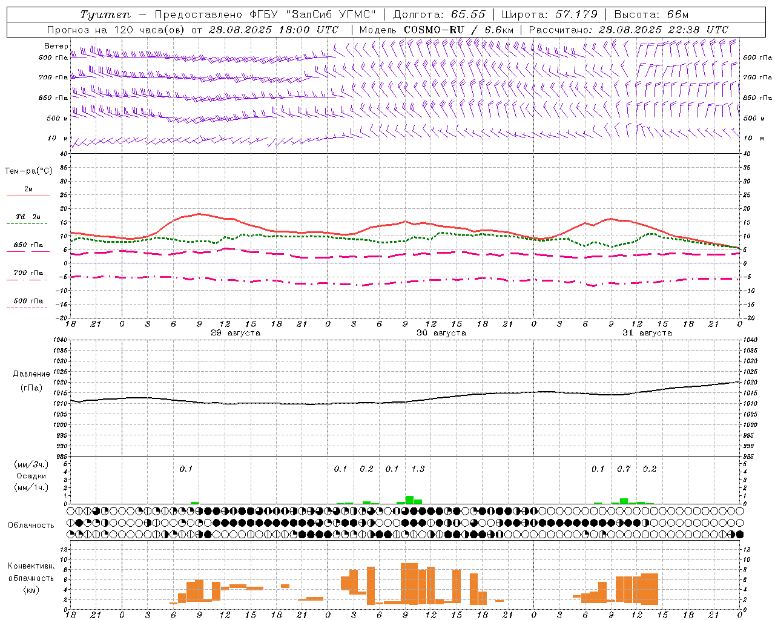Click the 'Осадки' precipitation label
This screenshot has width=775, height=620.
point(31,476)
